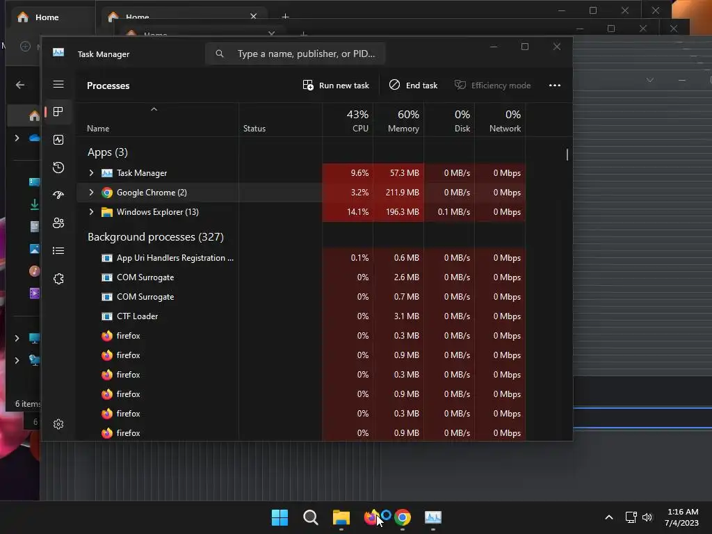Open Task Manager settings gear
This screenshot has width=712, height=534.
pos(58,424)
